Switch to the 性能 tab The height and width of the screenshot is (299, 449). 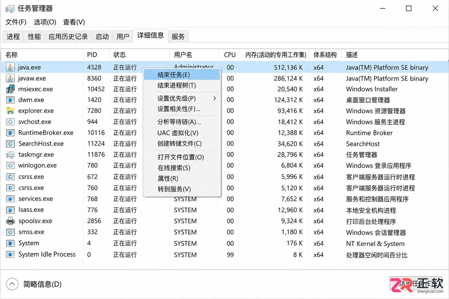(x=34, y=36)
